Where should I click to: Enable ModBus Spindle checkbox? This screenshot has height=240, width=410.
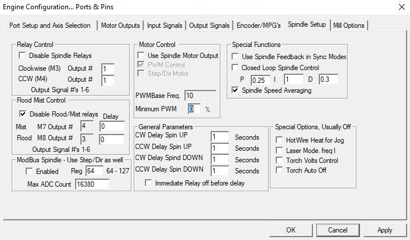(x=30, y=172)
